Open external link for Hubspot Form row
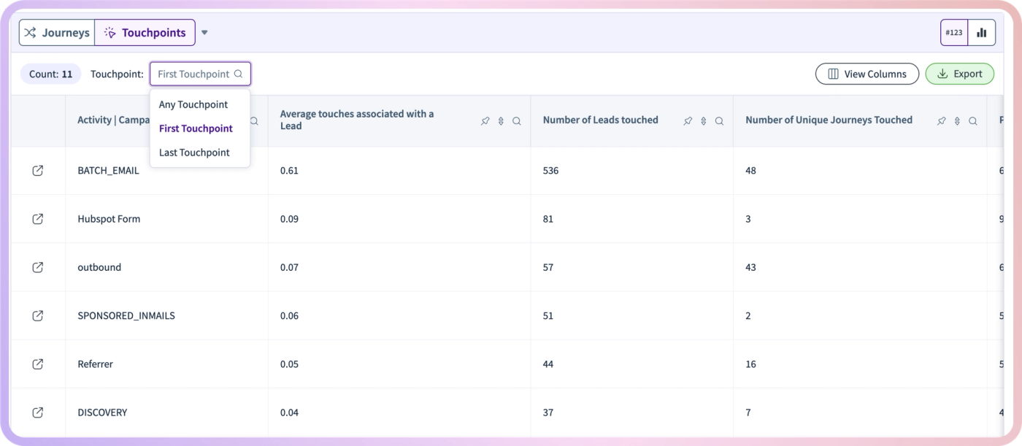 tap(38, 219)
